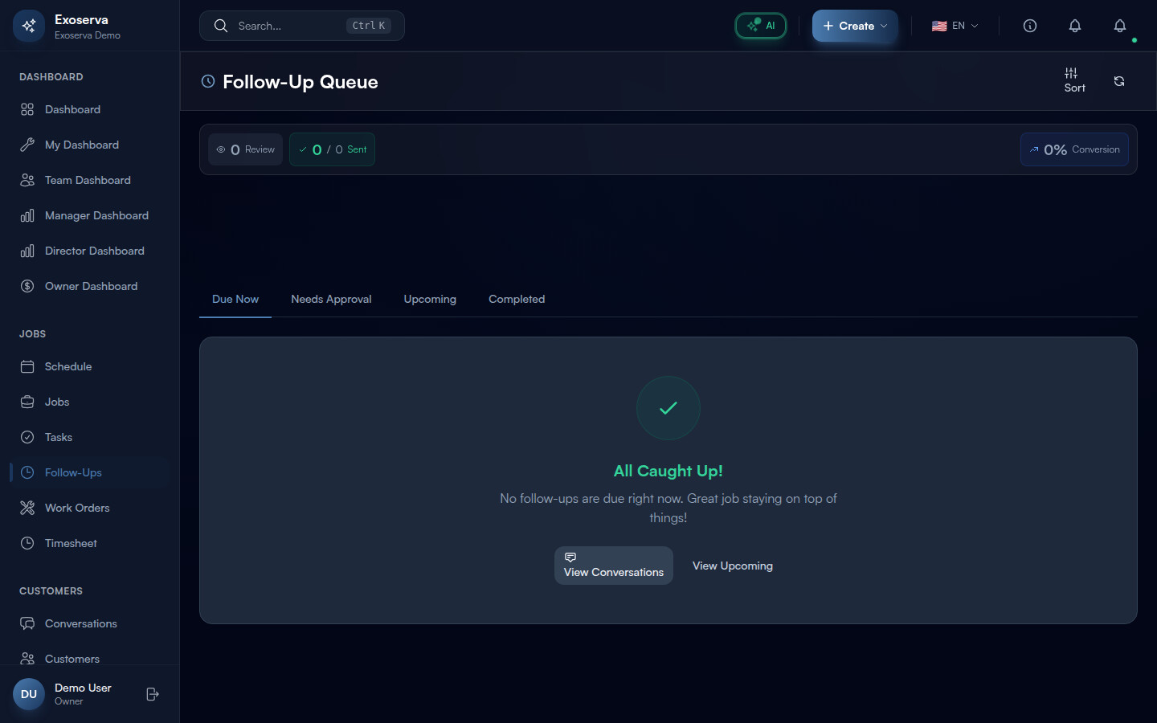Screen dimensions: 1157x723
Task: Click the Search input field
Action: point(289,26)
